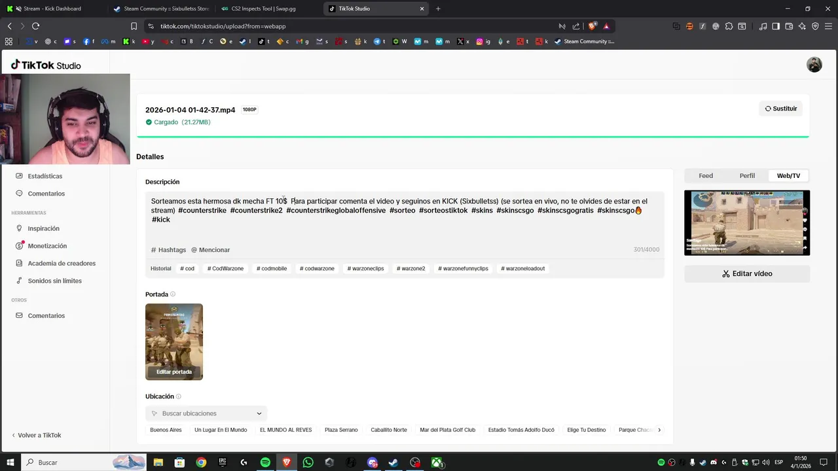Expand the Buscar ubicaciones dropdown

206,413
